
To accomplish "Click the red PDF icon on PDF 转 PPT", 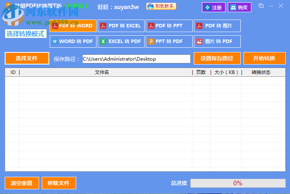I will (x=151, y=26).
